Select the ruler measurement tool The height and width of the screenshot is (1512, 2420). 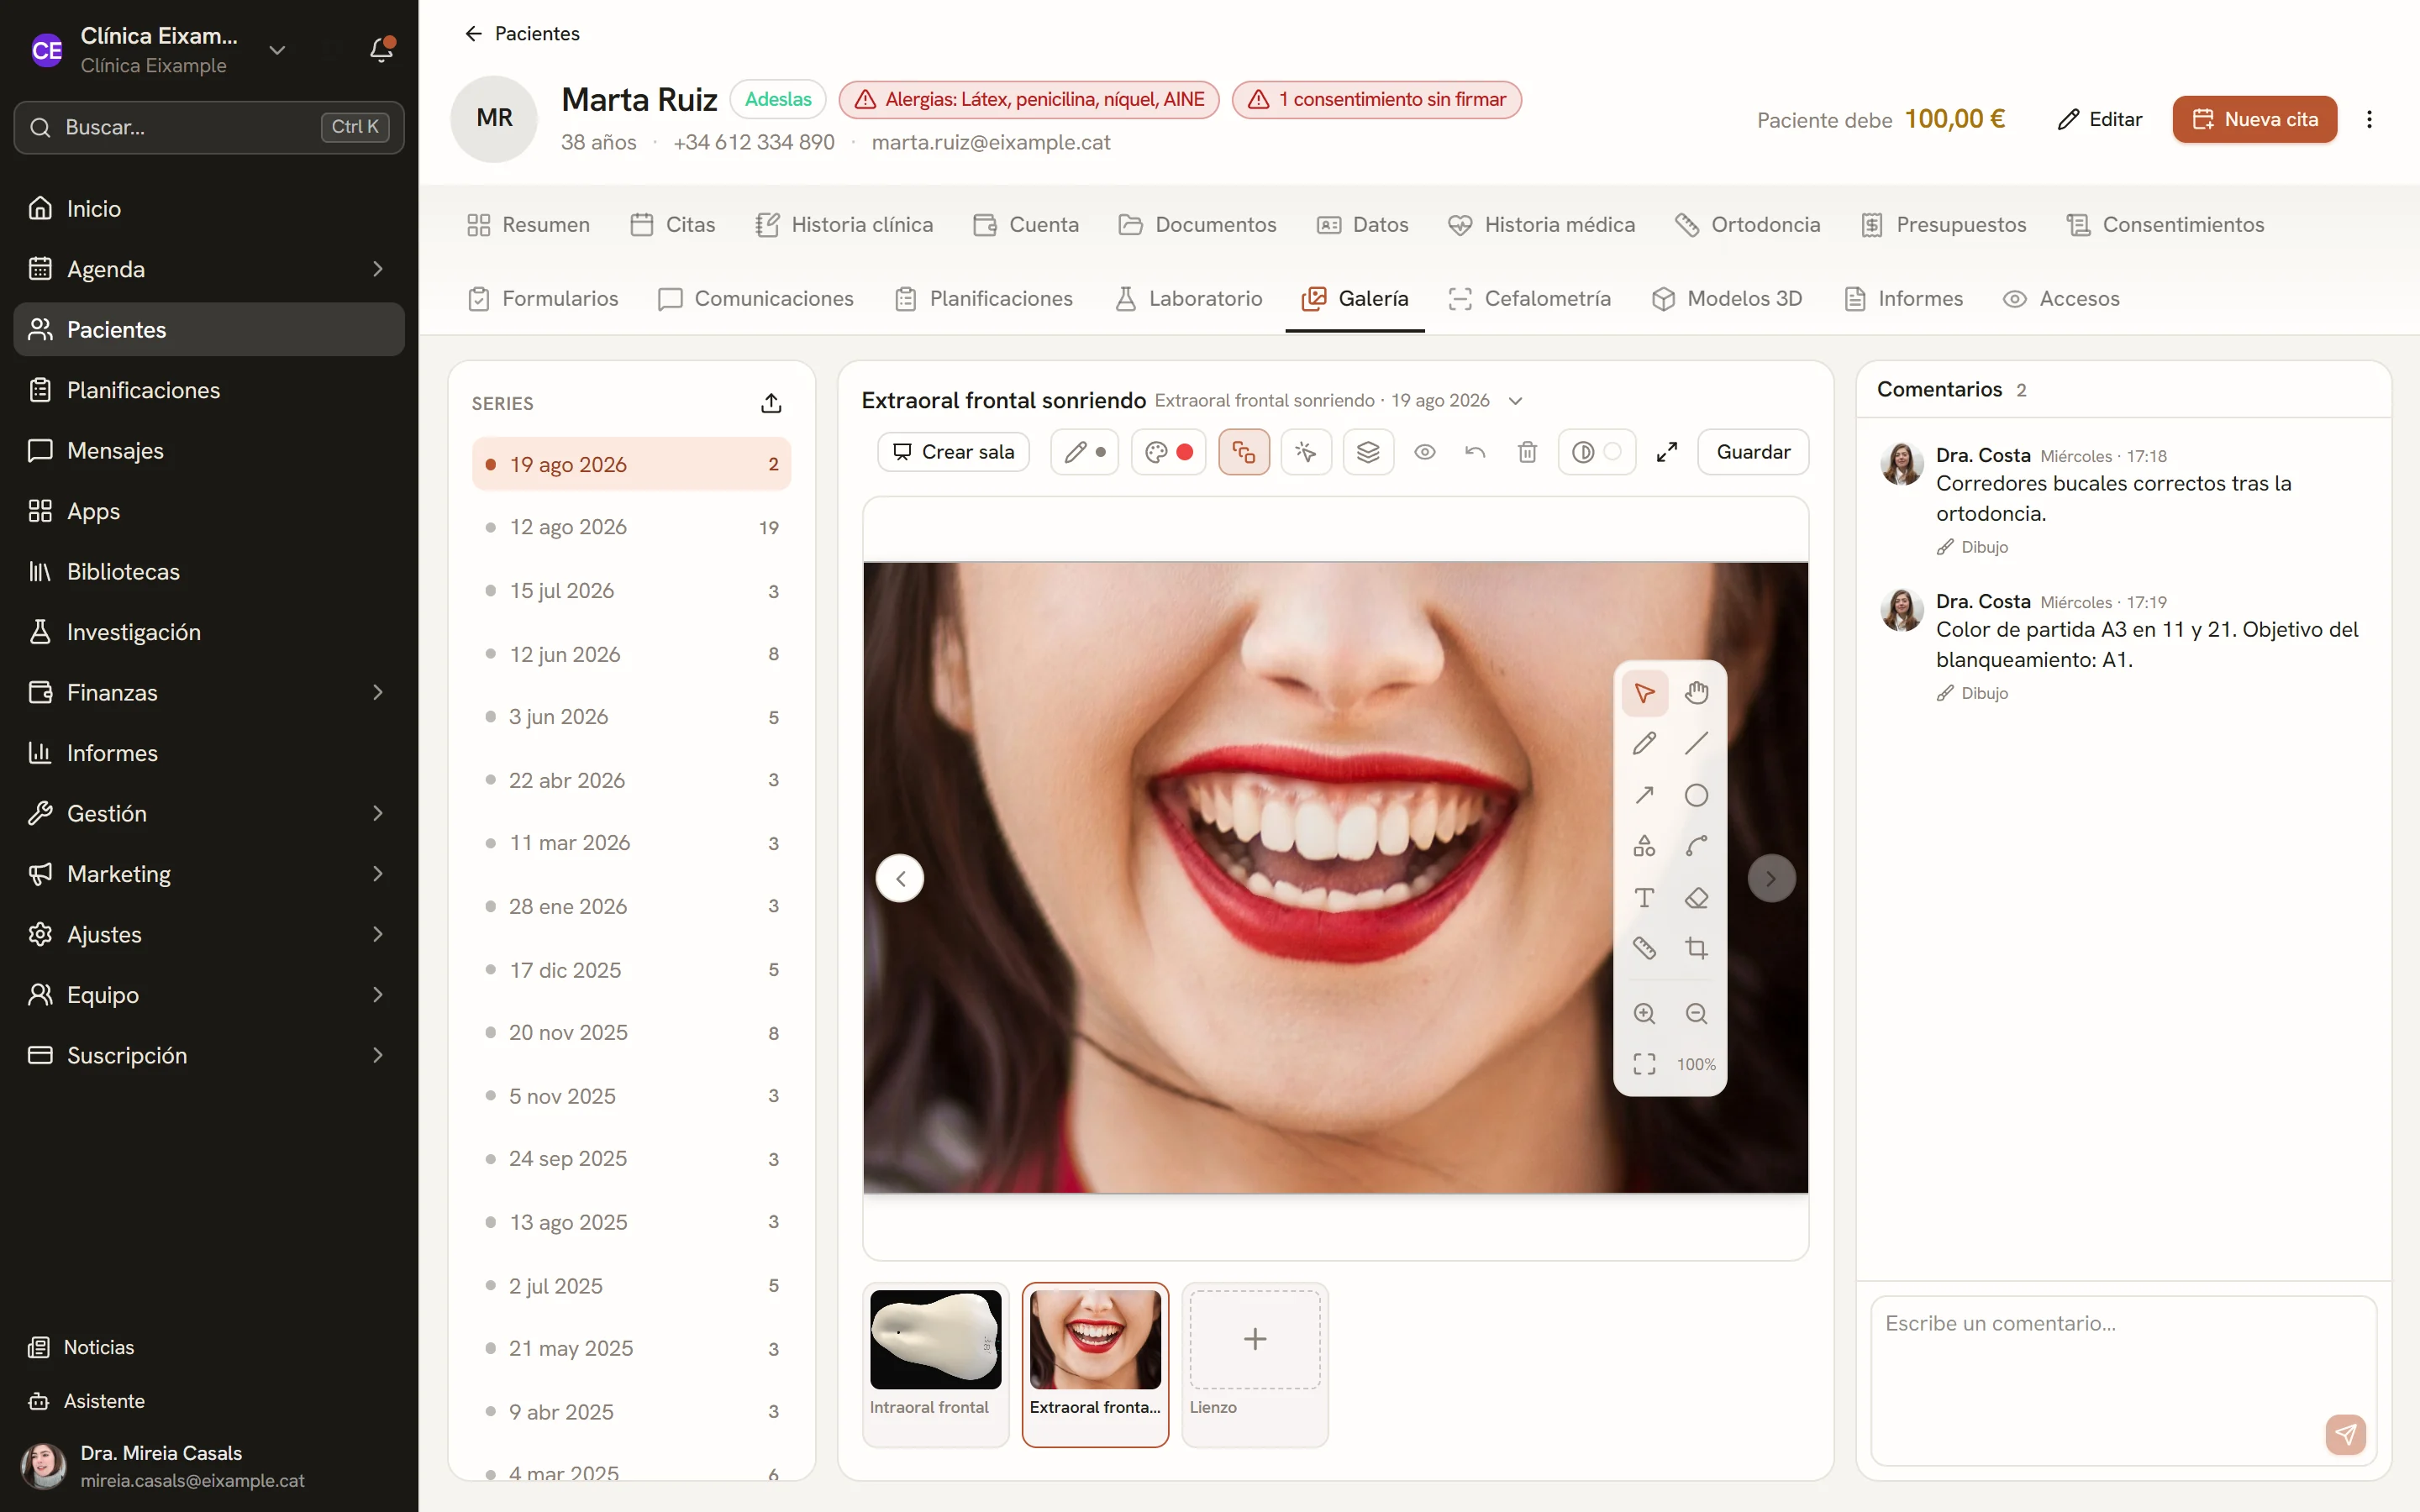tap(1644, 948)
